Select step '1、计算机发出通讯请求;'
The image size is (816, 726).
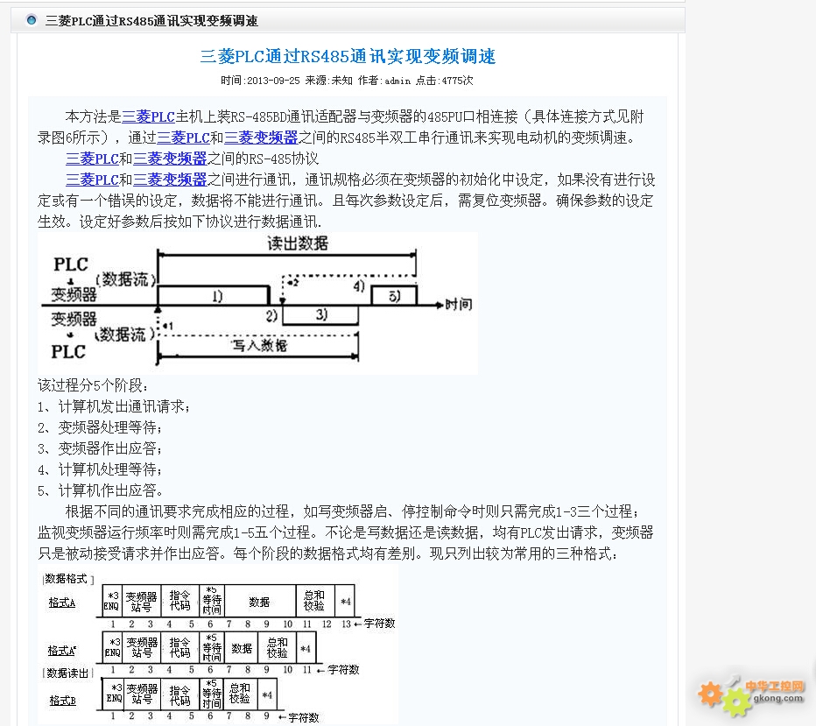(114, 406)
